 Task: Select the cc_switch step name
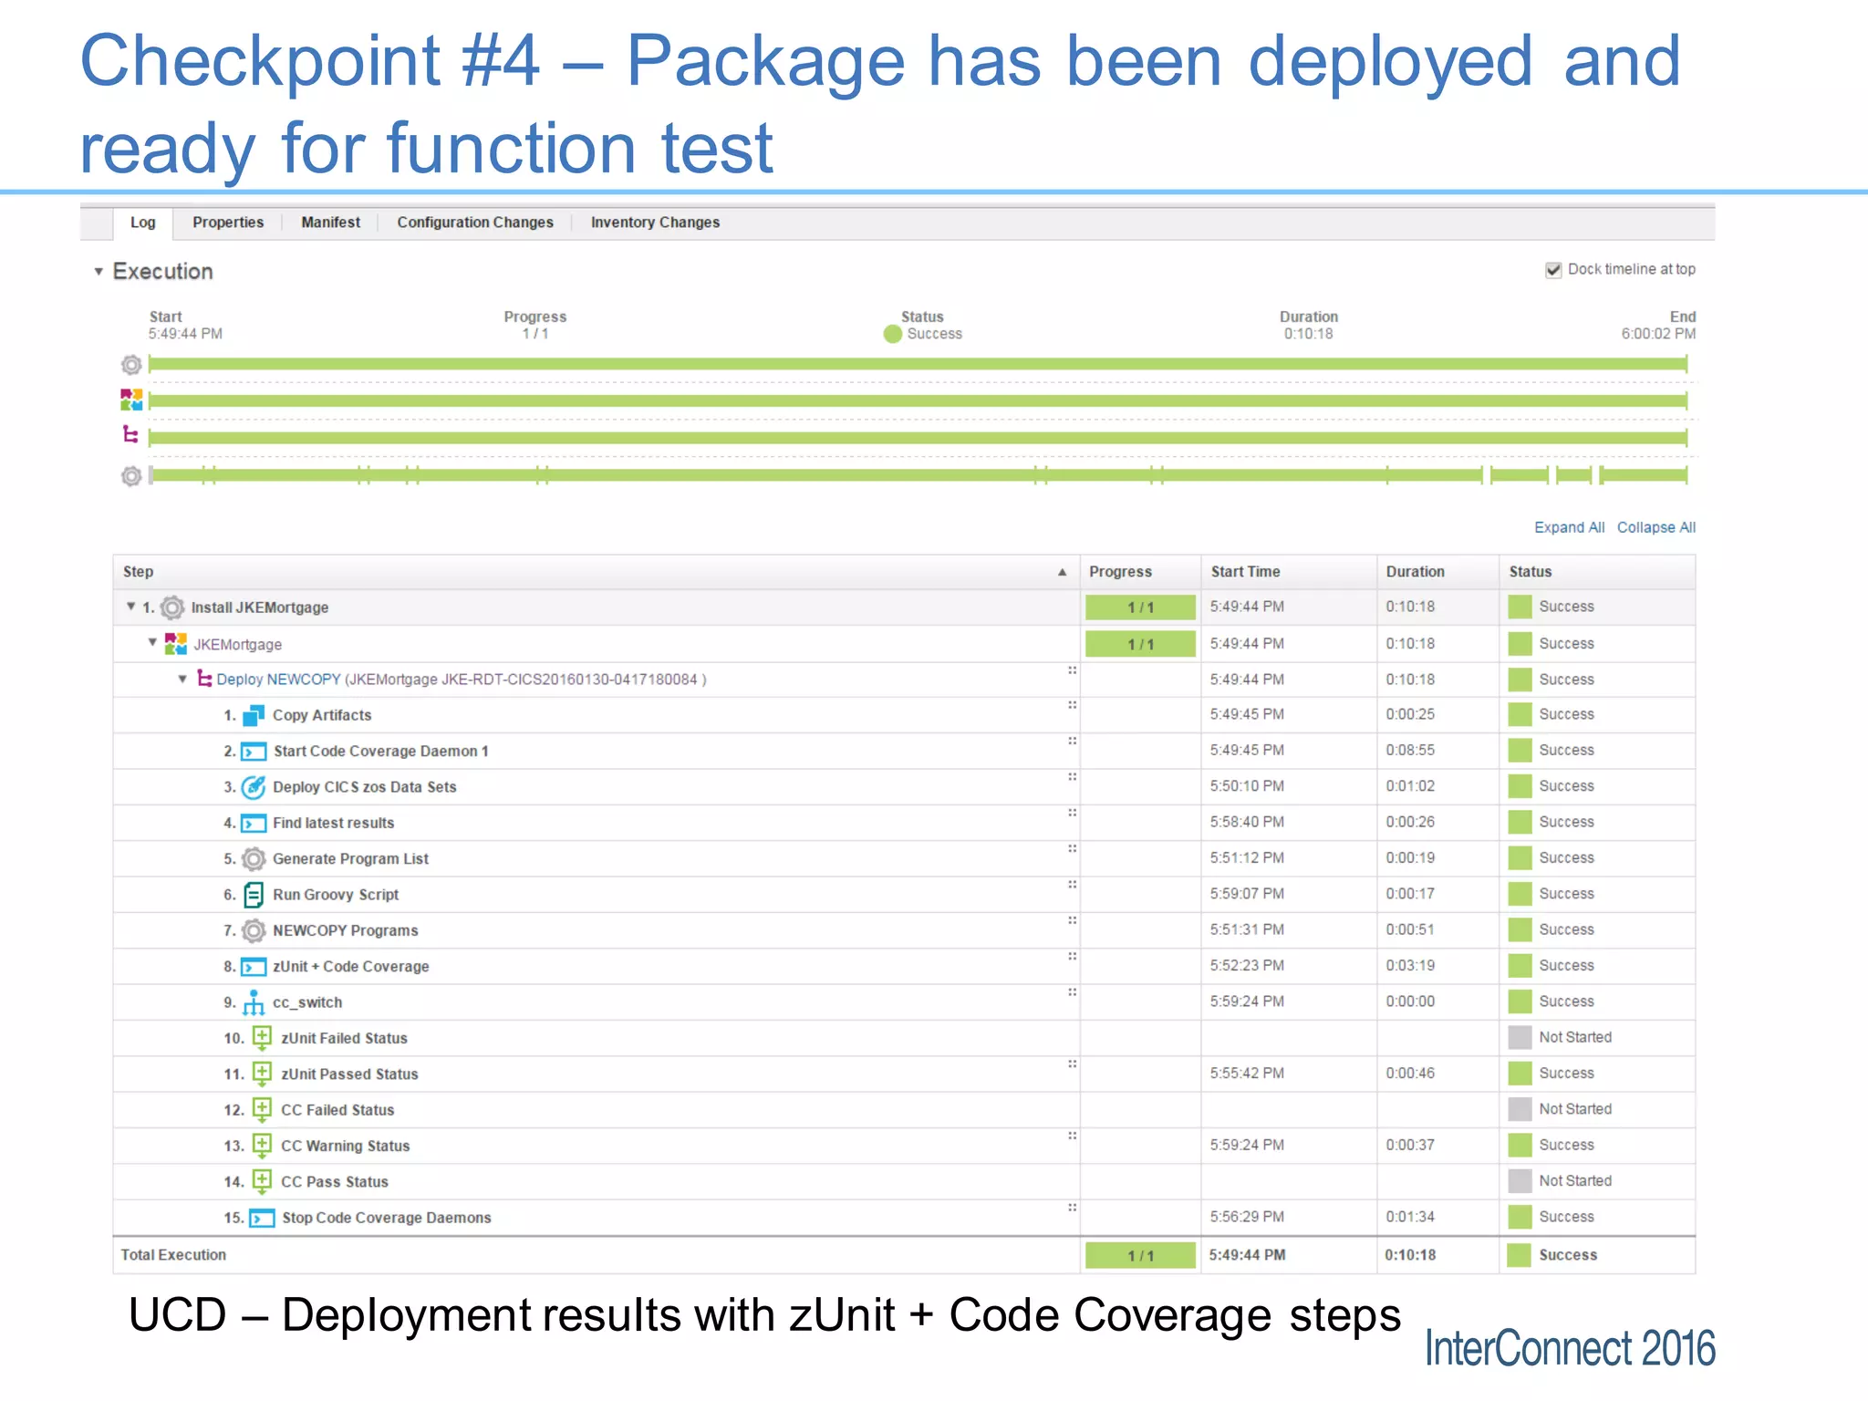tap(307, 1002)
